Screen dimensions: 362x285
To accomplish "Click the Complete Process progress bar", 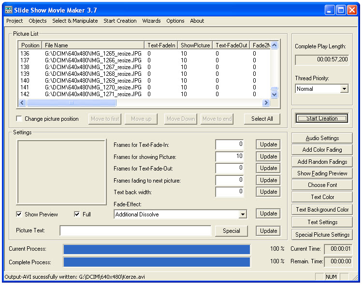I will [x=157, y=262].
